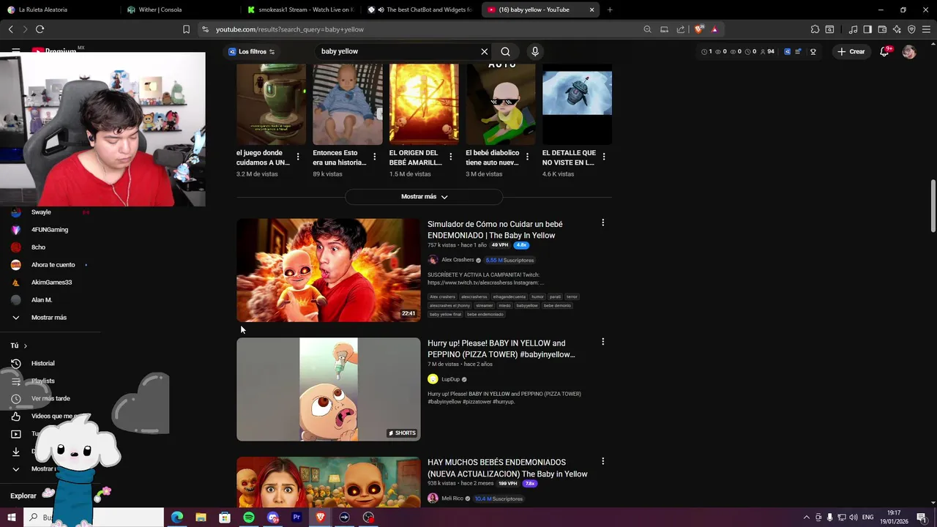Click the address bar URL
This screenshot has height=527, width=937.
[x=290, y=29]
